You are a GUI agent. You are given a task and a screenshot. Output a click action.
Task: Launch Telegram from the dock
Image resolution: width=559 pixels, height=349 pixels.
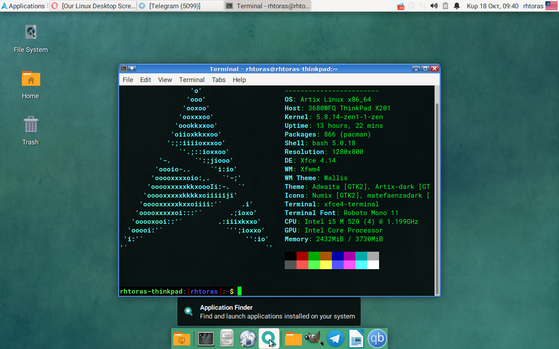pos(335,339)
